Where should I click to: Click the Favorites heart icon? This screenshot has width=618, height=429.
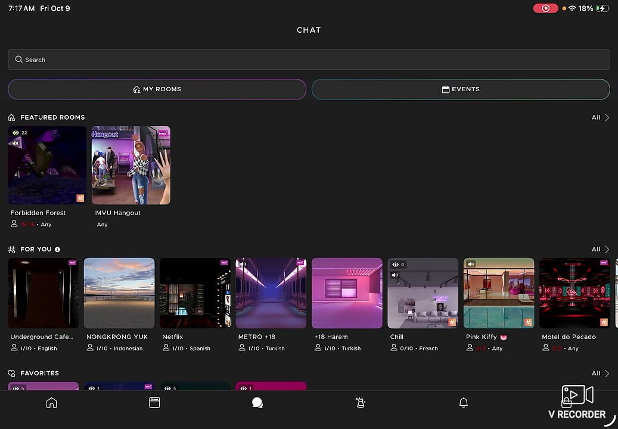(x=12, y=373)
